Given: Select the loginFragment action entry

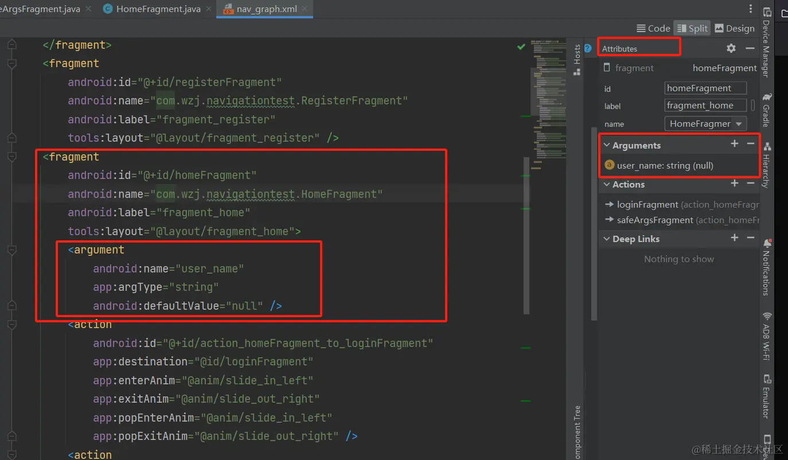Looking at the screenshot, I should click(682, 204).
